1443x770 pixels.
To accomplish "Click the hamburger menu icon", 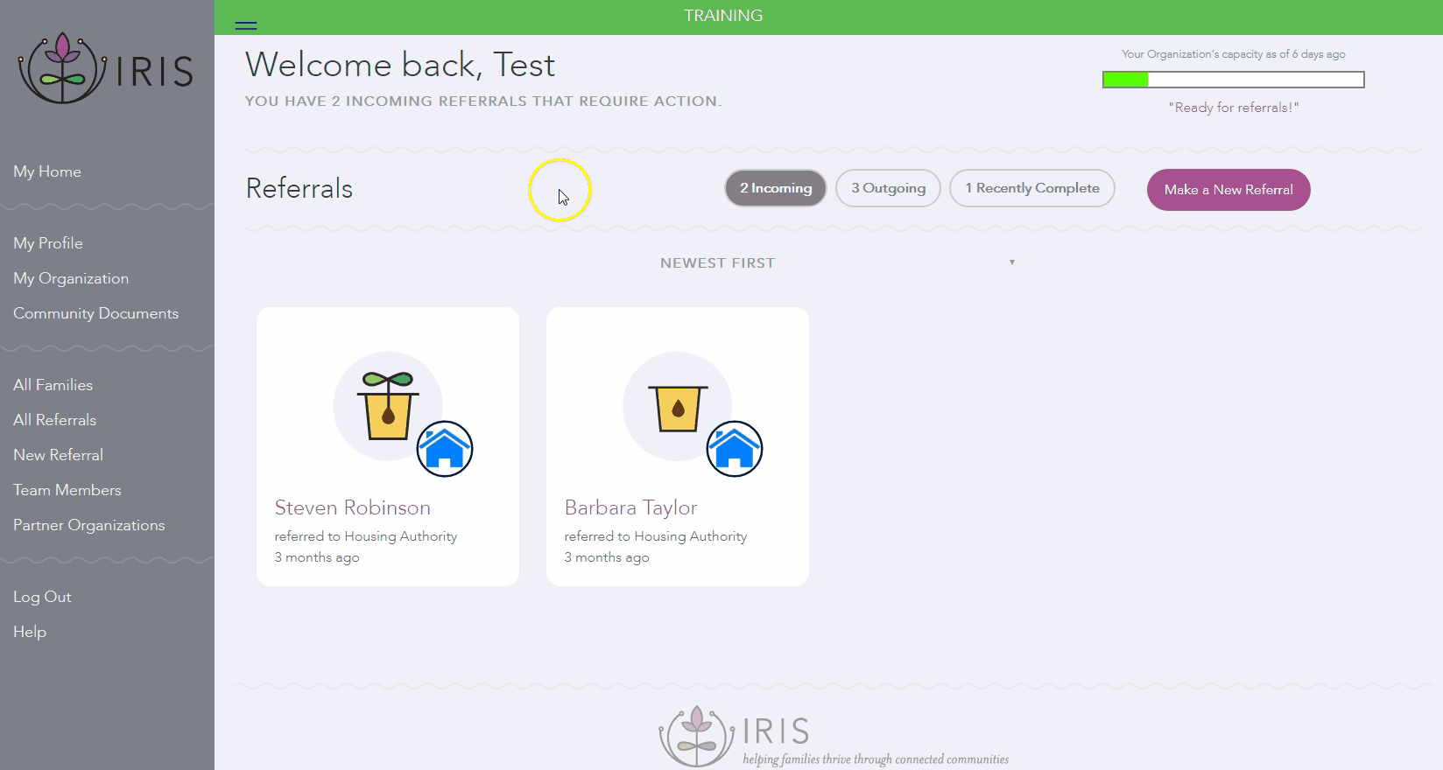I will pos(246,25).
